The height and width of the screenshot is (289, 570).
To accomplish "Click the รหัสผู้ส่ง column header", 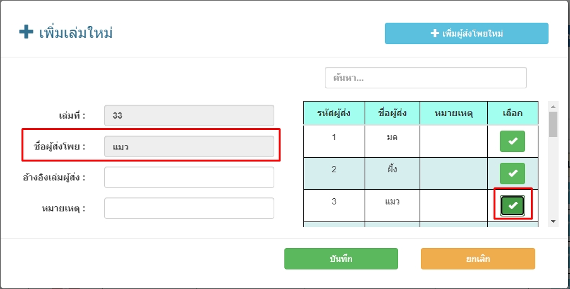I will (x=334, y=113).
